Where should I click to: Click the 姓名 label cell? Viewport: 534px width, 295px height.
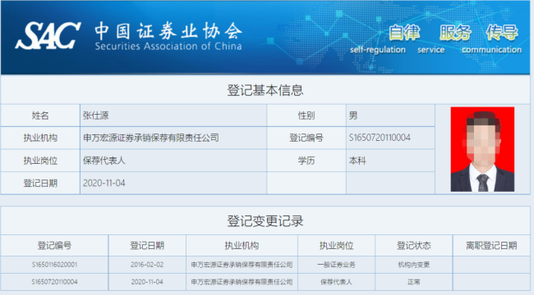[40, 116]
